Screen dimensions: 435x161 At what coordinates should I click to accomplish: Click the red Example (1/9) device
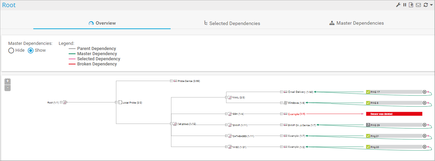point(297,114)
